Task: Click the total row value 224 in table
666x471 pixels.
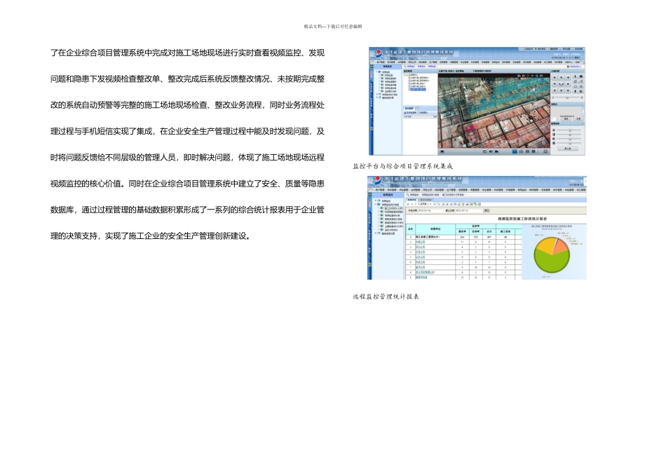Action: pos(462,237)
